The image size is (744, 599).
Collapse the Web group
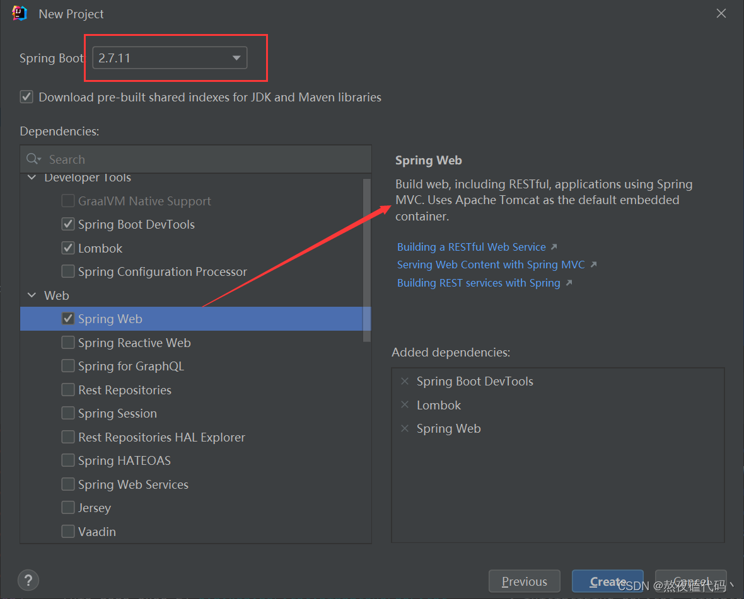click(x=32, y=295)
